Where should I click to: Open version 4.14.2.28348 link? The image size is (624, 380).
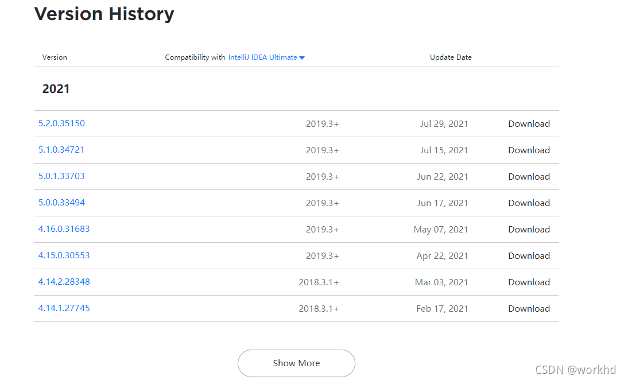point(64,282)
